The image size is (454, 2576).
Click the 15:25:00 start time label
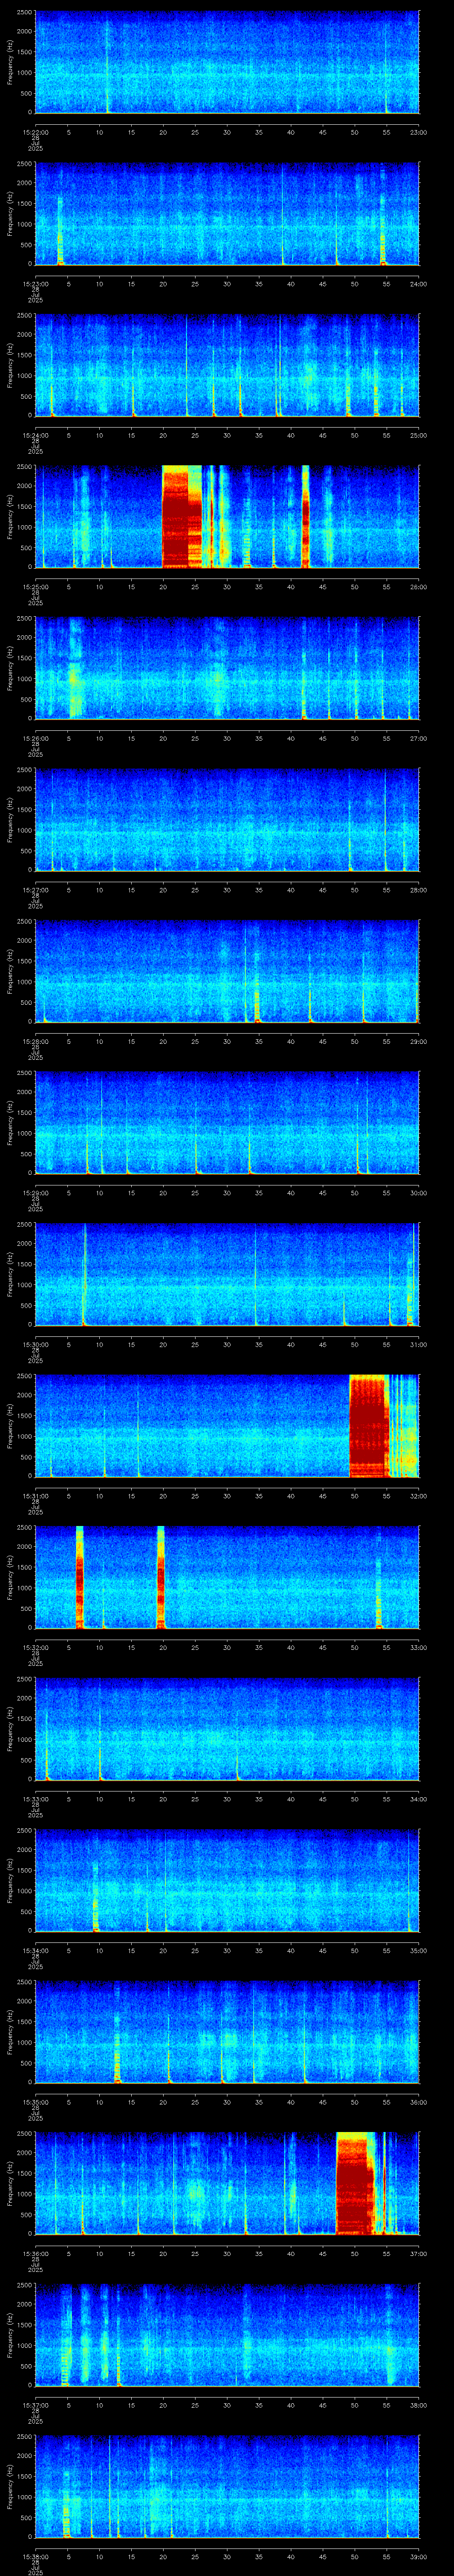click(x=35, y=587)
